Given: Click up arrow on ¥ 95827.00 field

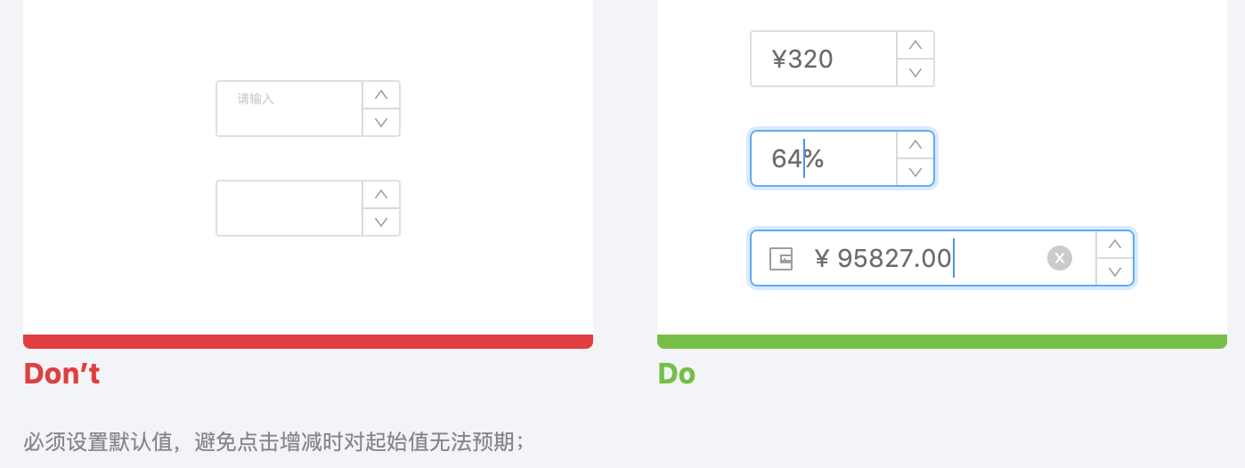Looking at the screenshot, I should 1115,245.
